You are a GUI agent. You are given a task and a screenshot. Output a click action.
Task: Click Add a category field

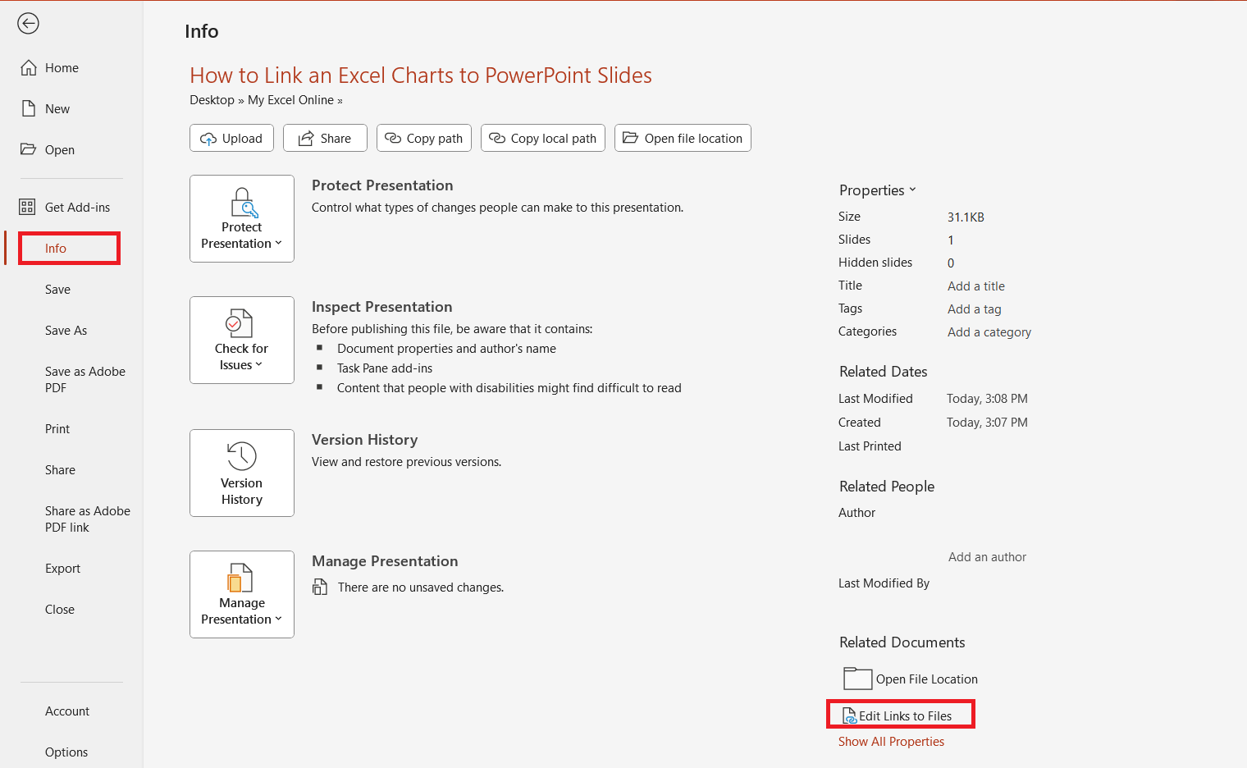pos(989,332)
